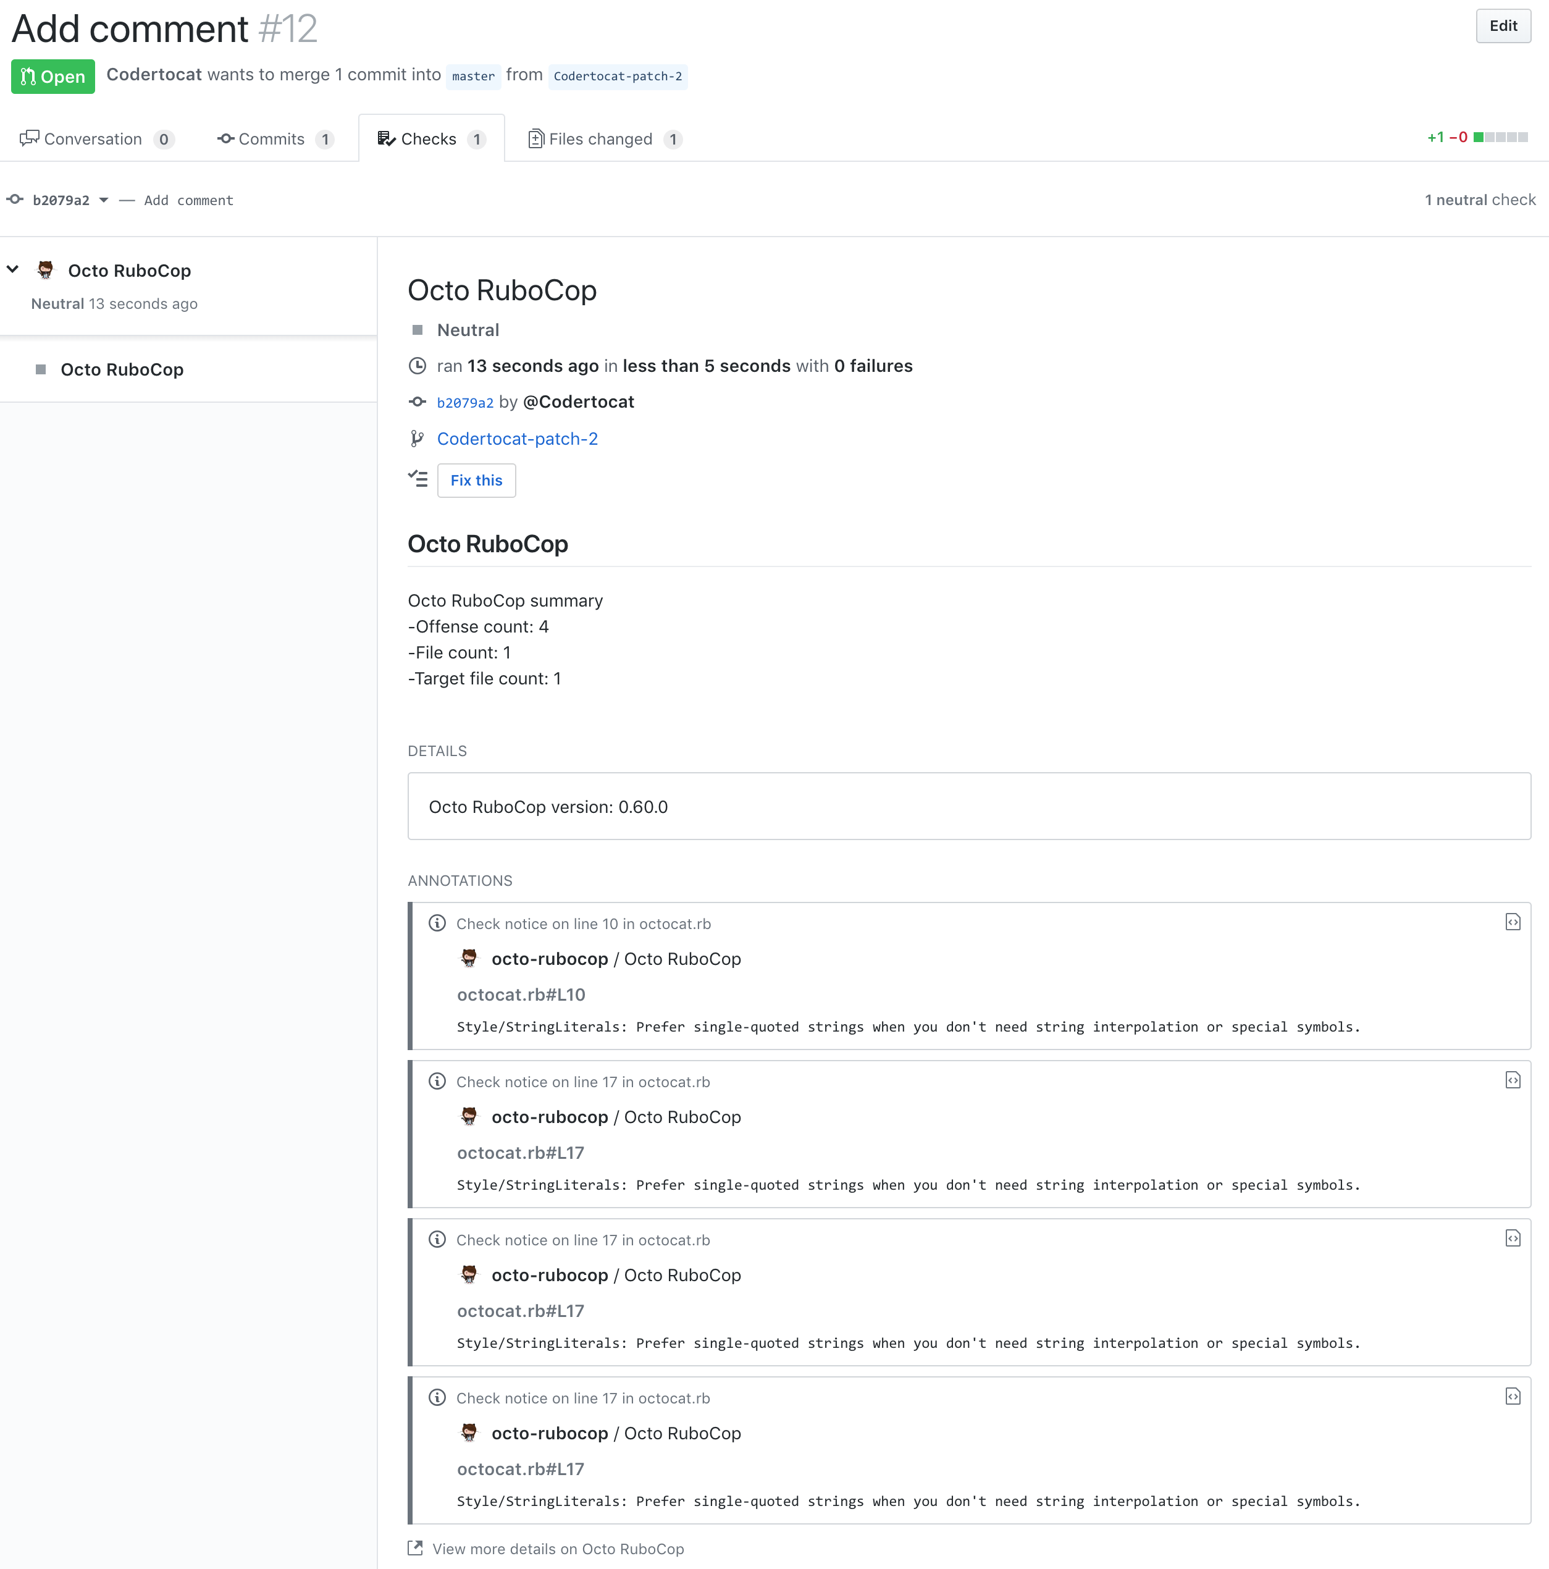
Task: Click the Fix this button
Action: pyautogui.click(x=475, y=479)
